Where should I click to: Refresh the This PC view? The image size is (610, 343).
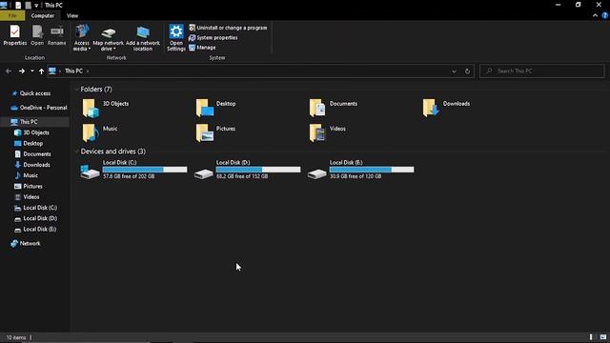coord(467,71)
